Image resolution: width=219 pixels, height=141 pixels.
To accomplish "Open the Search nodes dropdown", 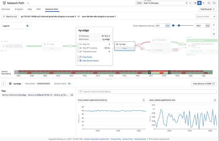I will click(205, 16).
